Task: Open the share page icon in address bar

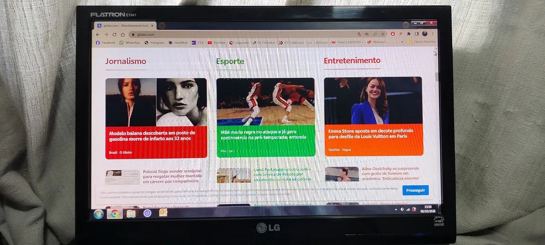Action: tap(375, 34)
